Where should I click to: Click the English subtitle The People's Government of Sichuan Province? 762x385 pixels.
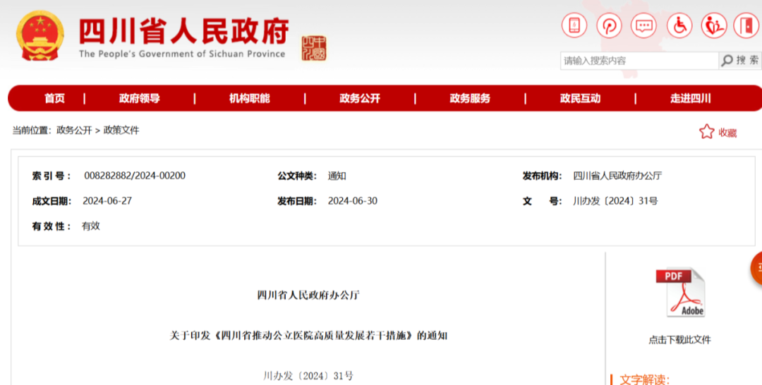click(182, 54)
